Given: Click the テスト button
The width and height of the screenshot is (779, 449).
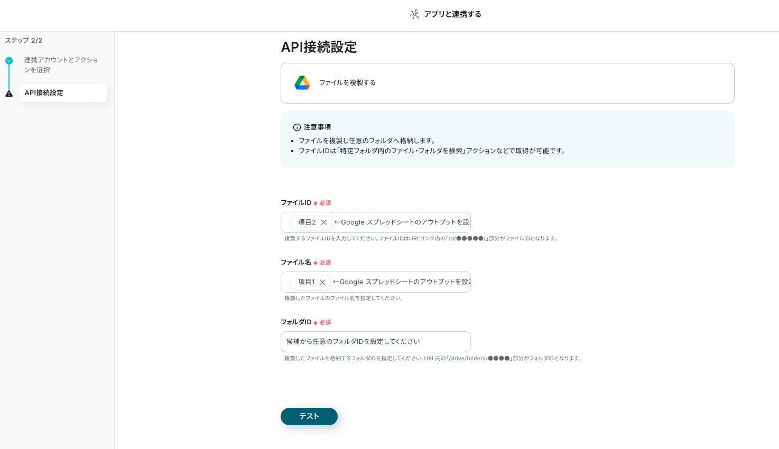Looking at the screenshot, I should pos(309,416).
